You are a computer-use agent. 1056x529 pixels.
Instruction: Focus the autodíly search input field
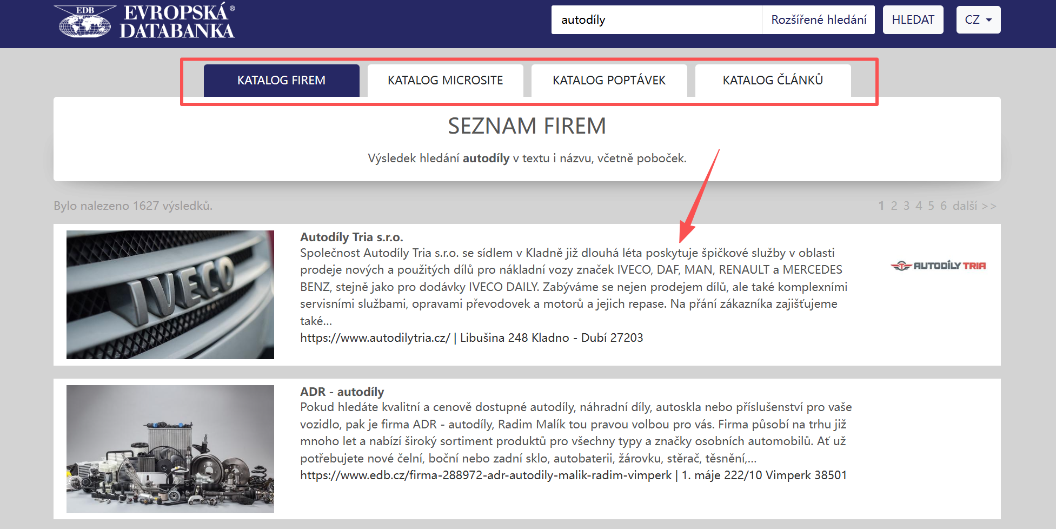(x=656, y=20)
